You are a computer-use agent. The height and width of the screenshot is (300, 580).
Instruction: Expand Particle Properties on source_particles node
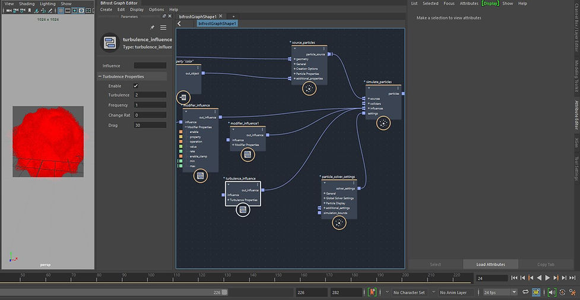pos(295,74)
